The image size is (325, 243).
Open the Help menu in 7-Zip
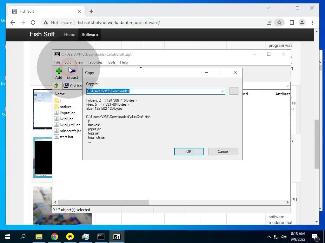point(124,62)
